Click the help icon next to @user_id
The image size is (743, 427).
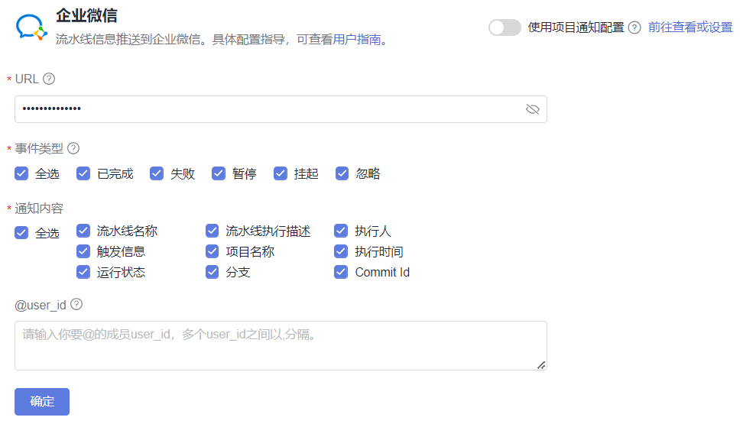[76, 304]
